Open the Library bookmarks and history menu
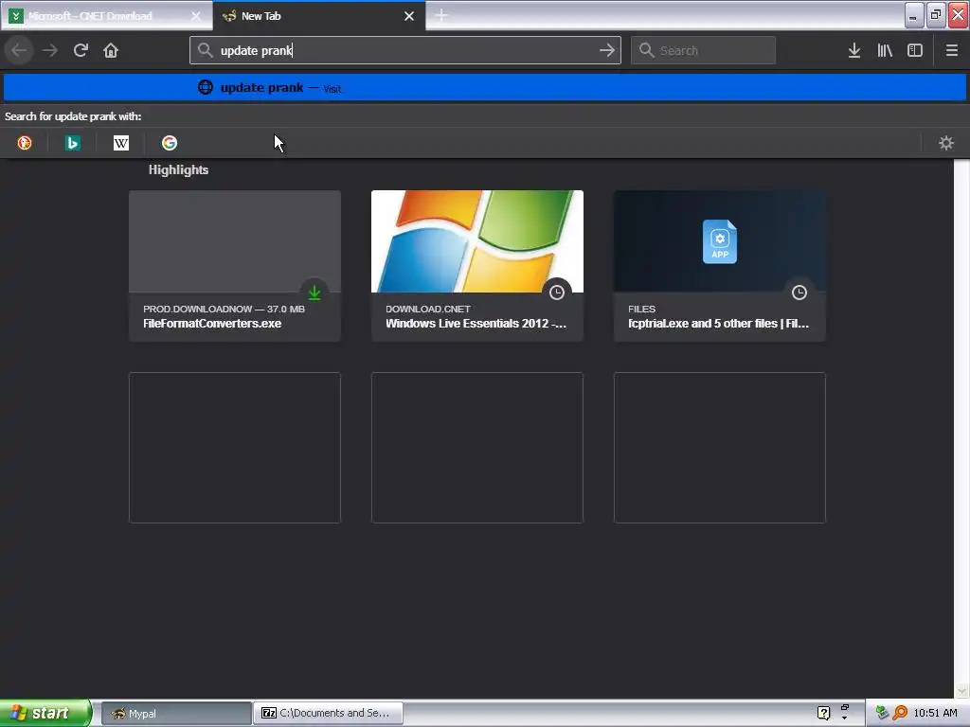970x727 pixels. pyautogui.click(x=885, y=50)
